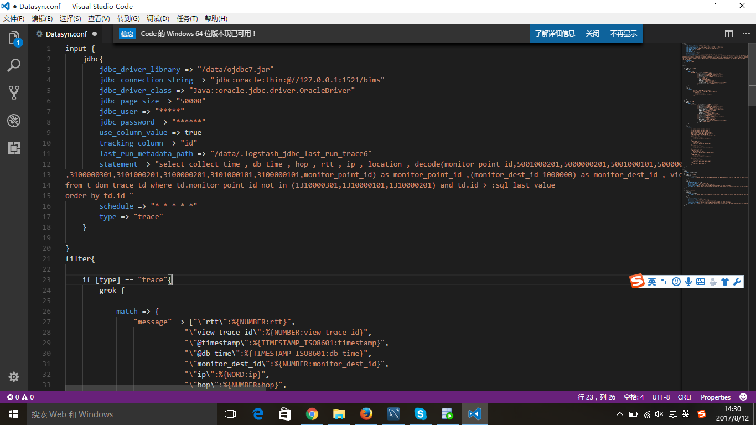Open Windows Store from taskbar

tap(284, 414)
